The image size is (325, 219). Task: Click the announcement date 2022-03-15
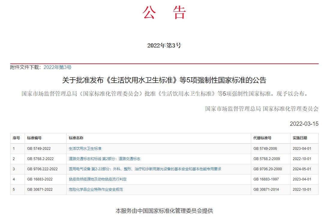point(304,124)
